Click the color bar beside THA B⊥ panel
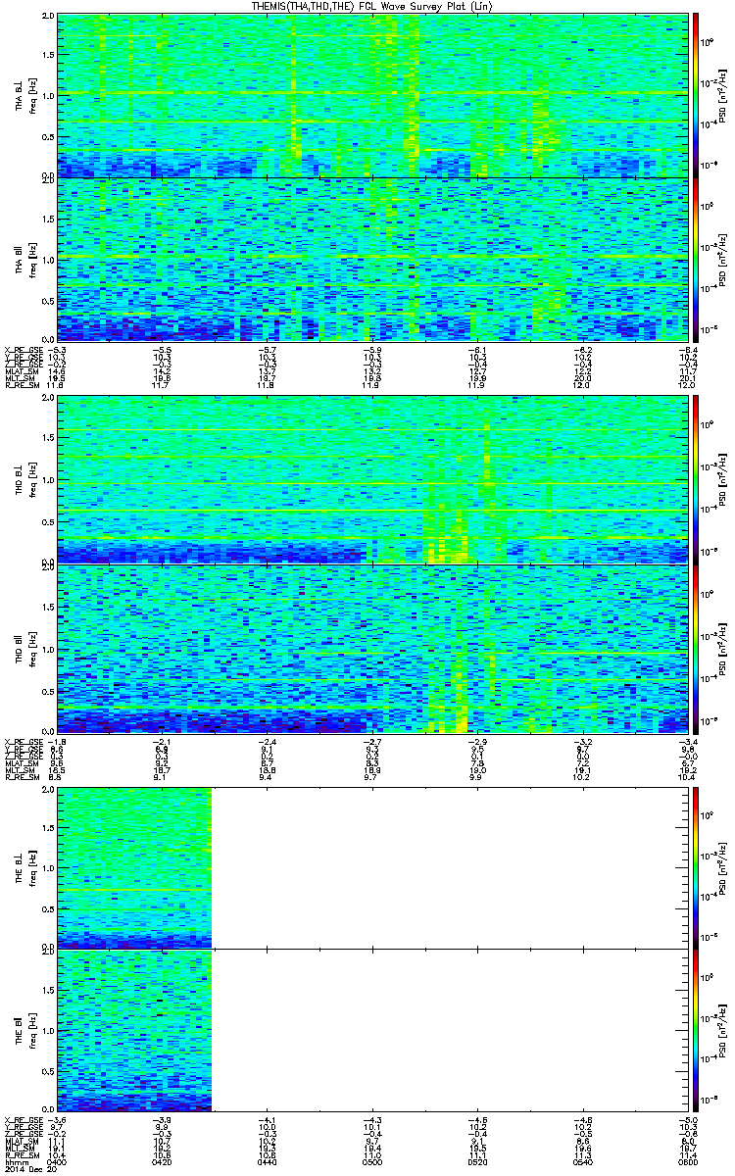The height and width of the screenshot is (1176, 735). coord(697,95)
